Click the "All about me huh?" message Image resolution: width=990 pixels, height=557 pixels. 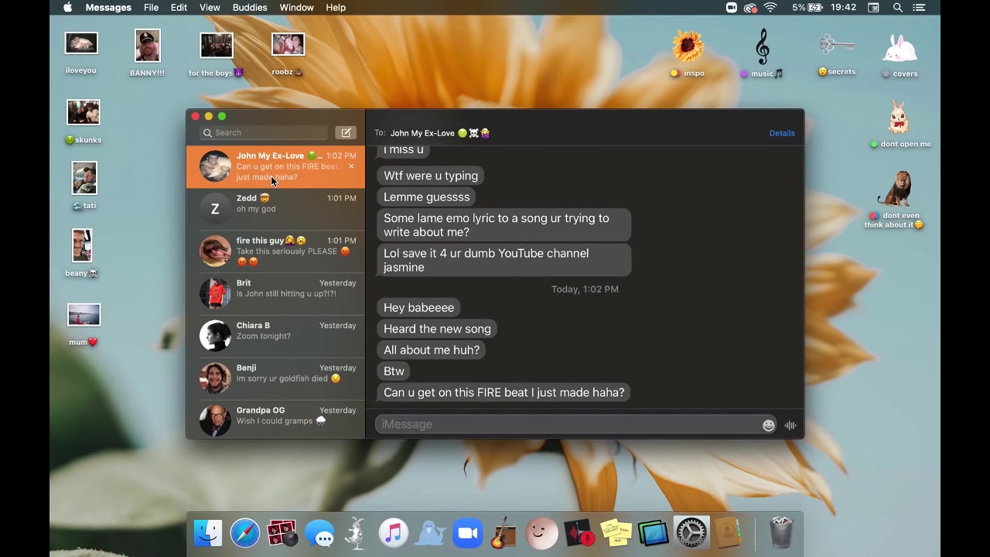click(432, 350)
